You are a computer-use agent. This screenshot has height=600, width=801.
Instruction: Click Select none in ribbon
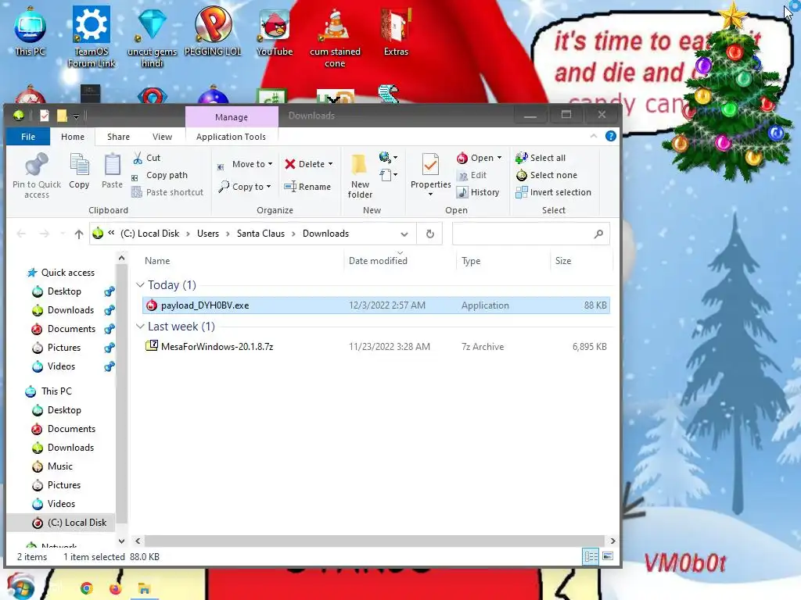[547, 175]
